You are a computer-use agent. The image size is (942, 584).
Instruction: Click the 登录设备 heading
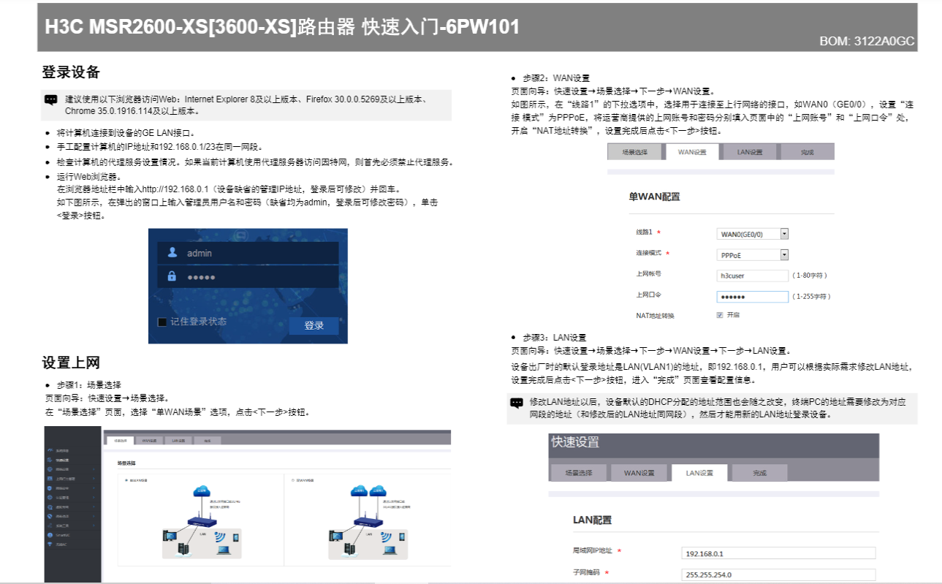(x=71, y=72)
